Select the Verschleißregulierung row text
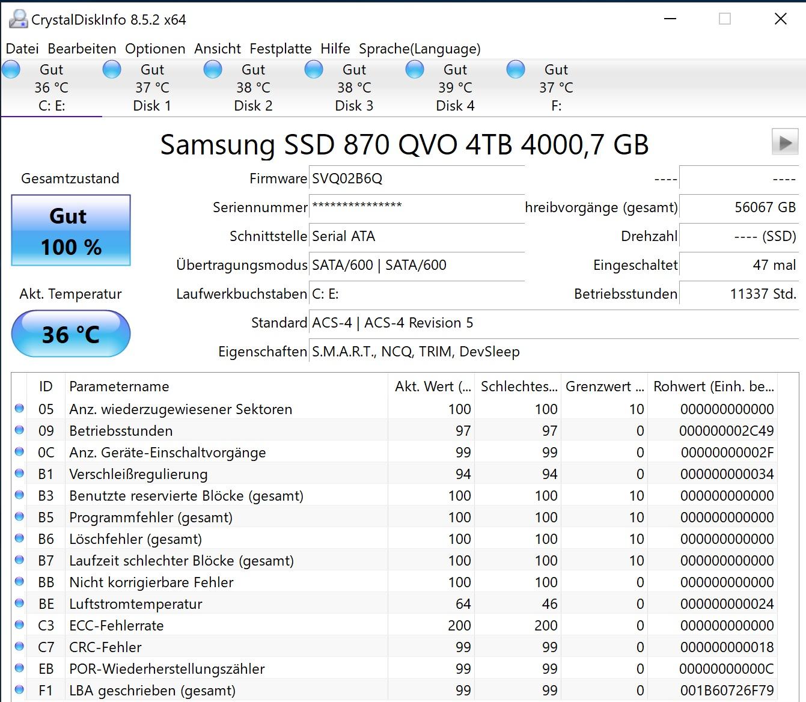Image resolution: width=806 pixels, height=702 pixels. coord(138,474)
